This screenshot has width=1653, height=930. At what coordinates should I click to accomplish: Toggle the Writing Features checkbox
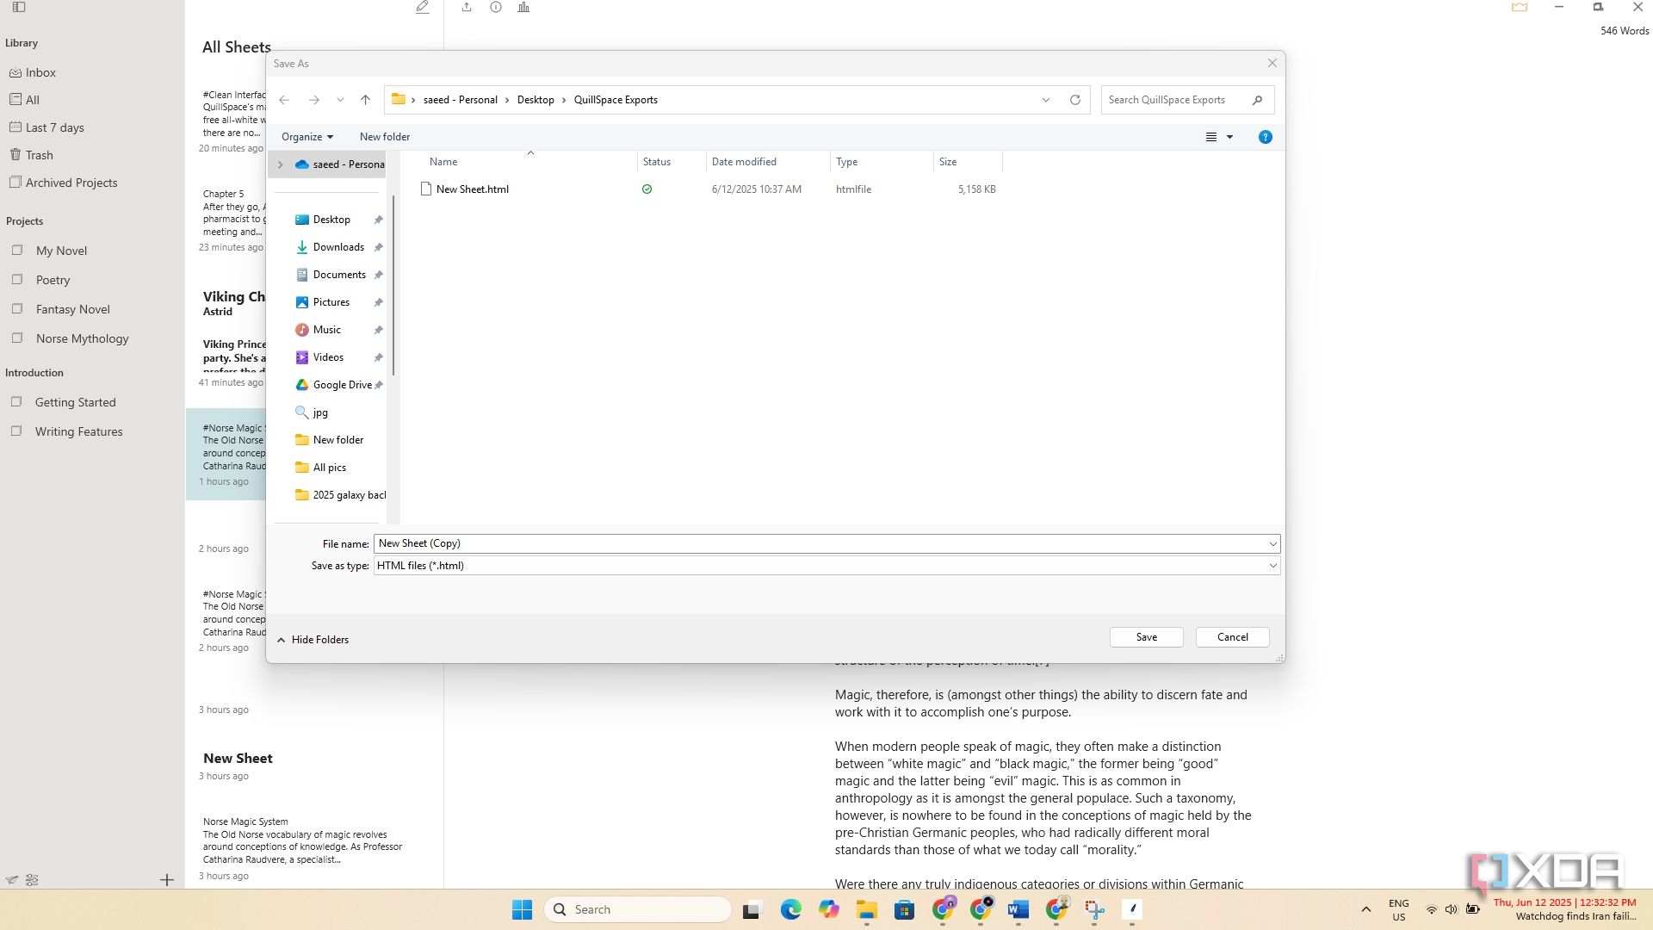[x=16, y=431]
